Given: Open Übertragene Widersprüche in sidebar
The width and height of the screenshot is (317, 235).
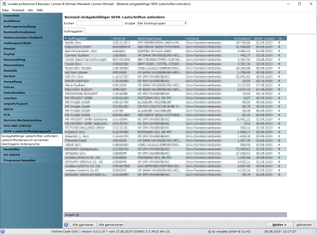Looking at the screenshot, I should [x=20, y=144].
